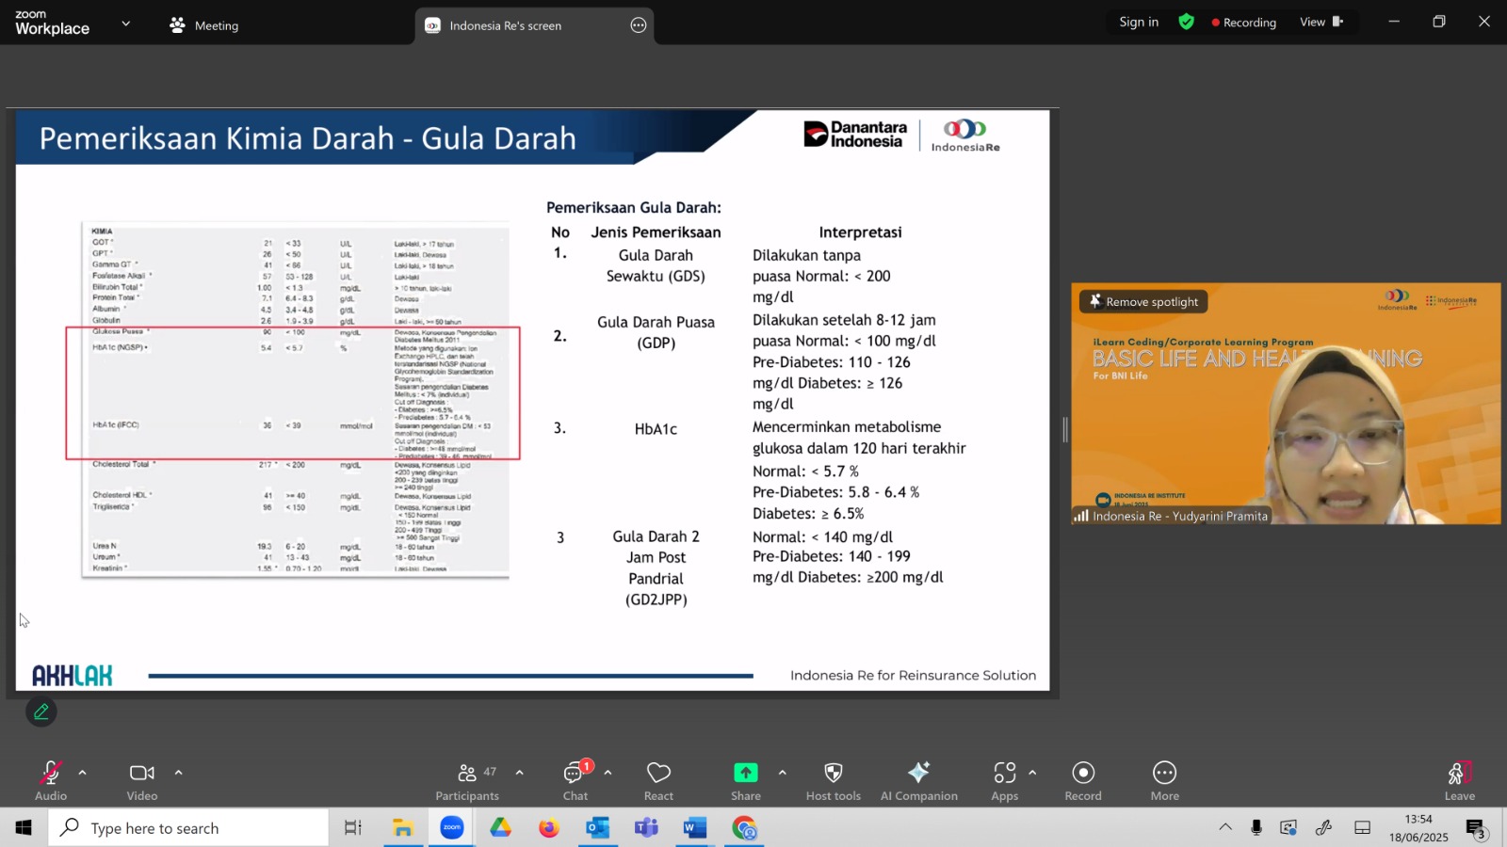Toggle the Video camera button
The height and width of the screenshot is (847, 1507).
pos(142,781)
